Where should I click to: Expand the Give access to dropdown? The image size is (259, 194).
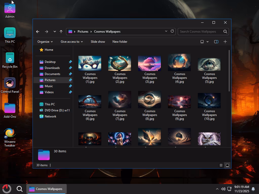click(x=72, y=42)
